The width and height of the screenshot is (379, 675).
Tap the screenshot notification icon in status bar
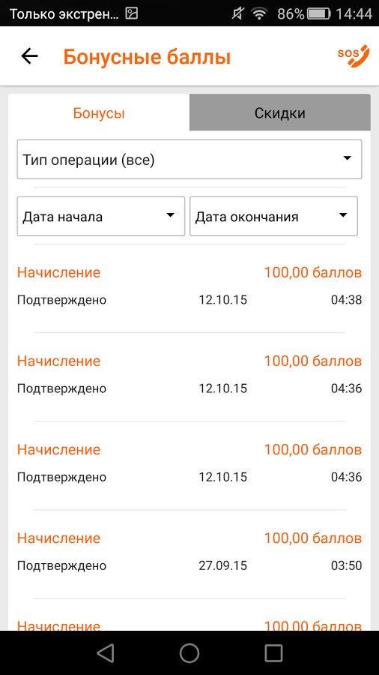132,14
